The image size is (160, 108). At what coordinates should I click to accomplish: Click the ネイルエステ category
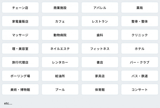(x=60, y=49)
